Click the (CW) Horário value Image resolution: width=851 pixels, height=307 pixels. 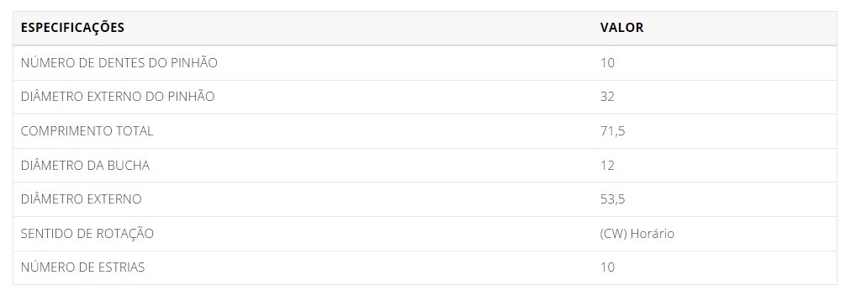[x=637, y=234]
